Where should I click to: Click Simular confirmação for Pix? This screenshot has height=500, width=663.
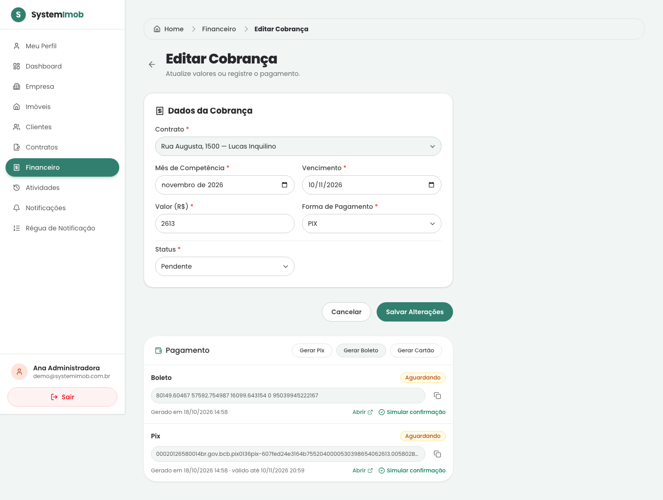pos(412,471)
